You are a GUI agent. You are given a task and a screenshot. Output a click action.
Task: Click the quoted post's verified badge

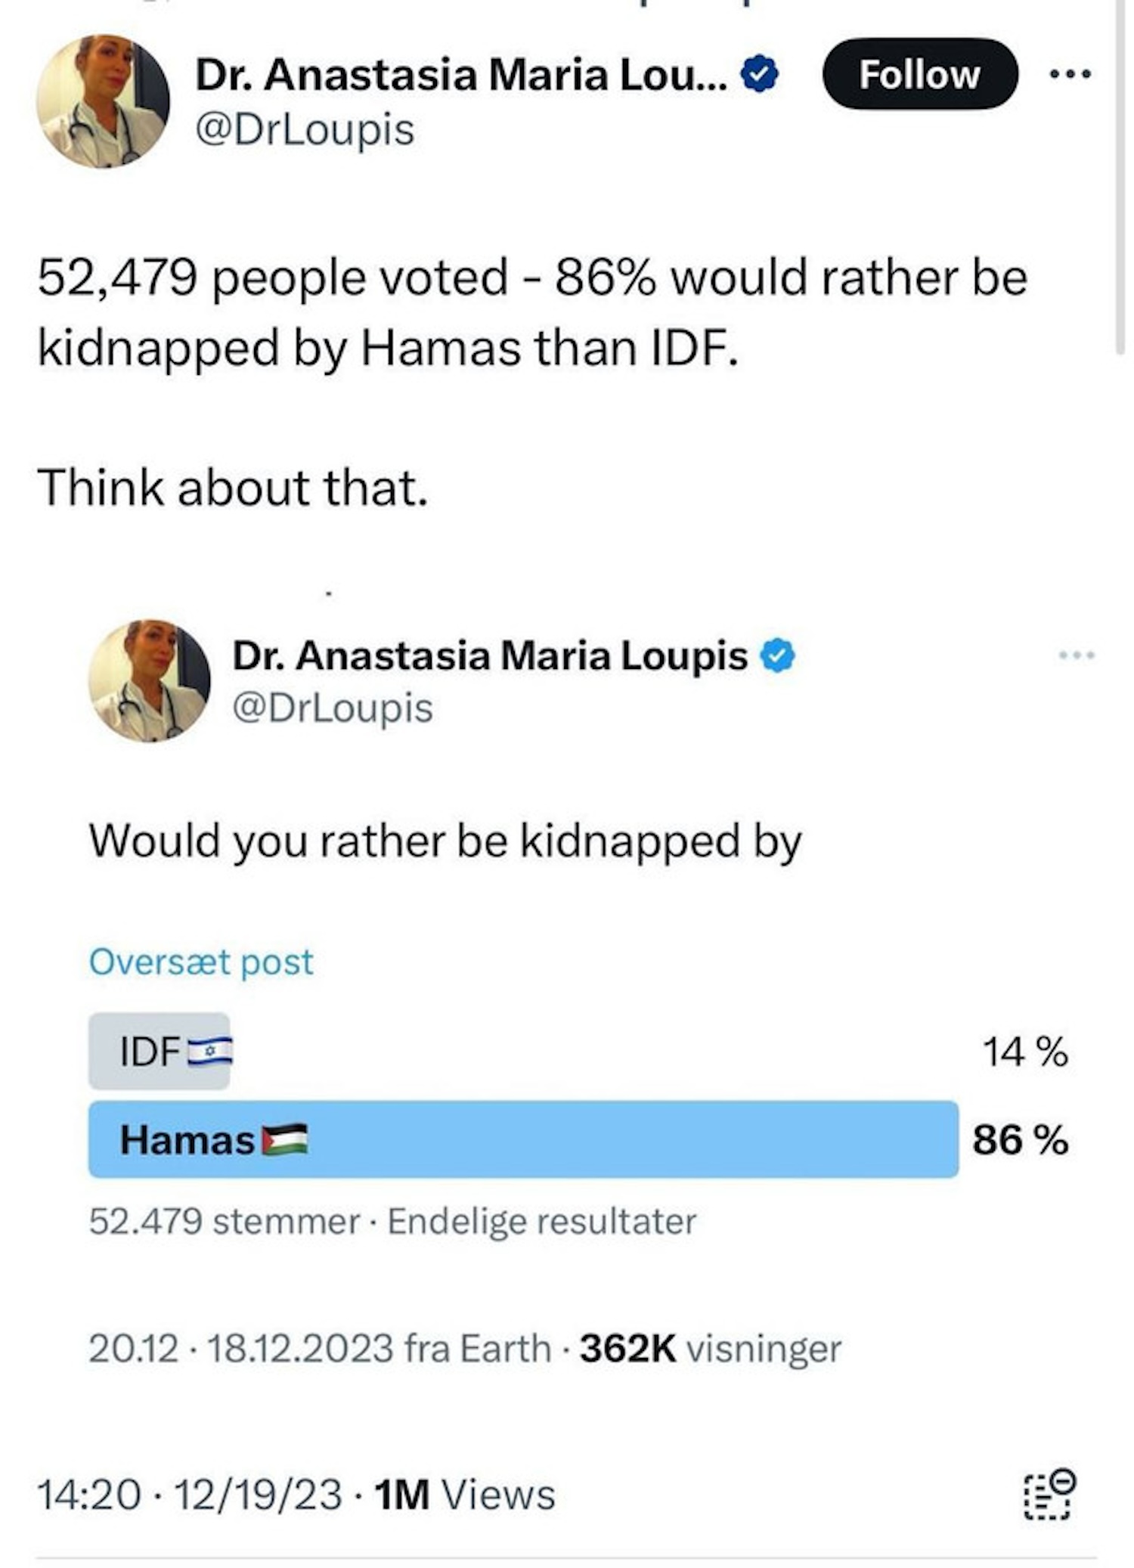click(x=777, y=655)
